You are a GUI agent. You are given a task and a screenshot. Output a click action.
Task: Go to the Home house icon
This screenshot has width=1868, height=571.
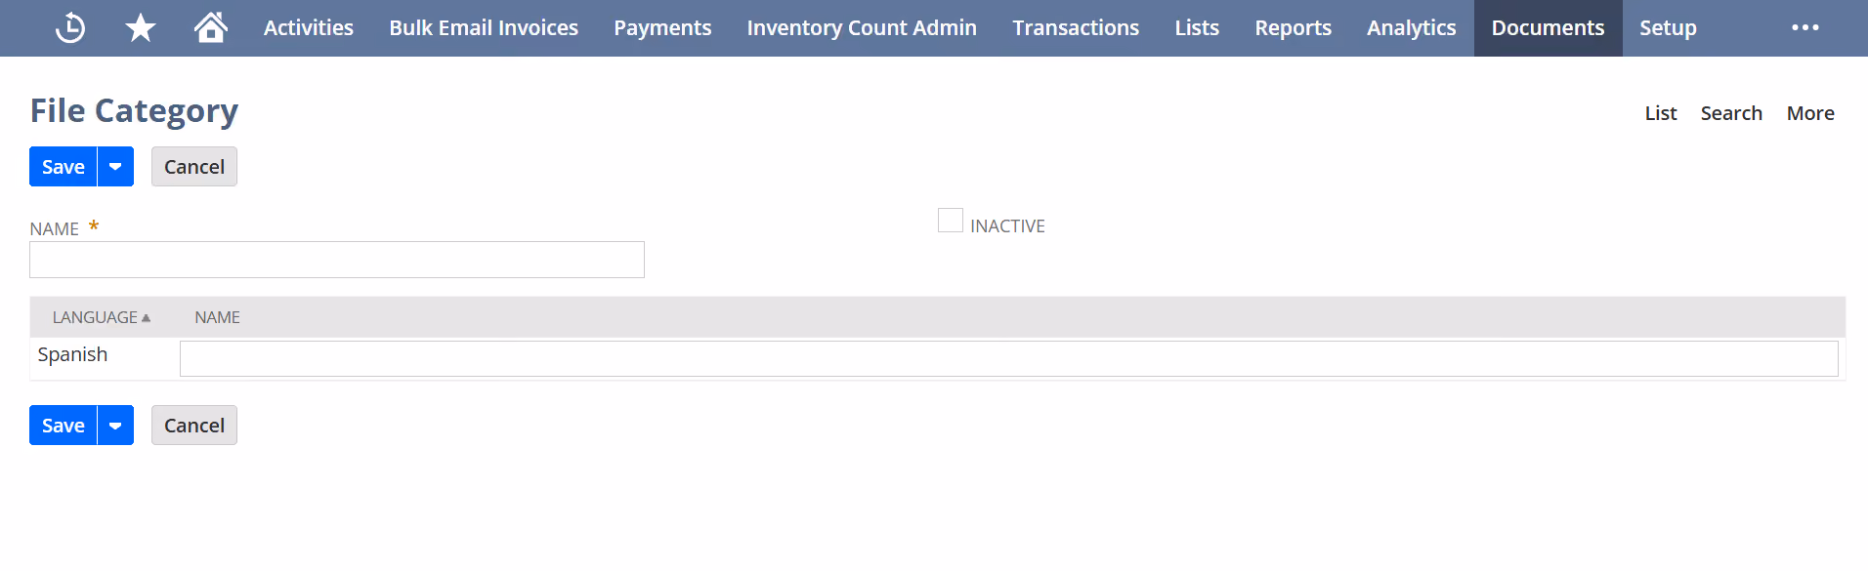[x=211, y=27]
